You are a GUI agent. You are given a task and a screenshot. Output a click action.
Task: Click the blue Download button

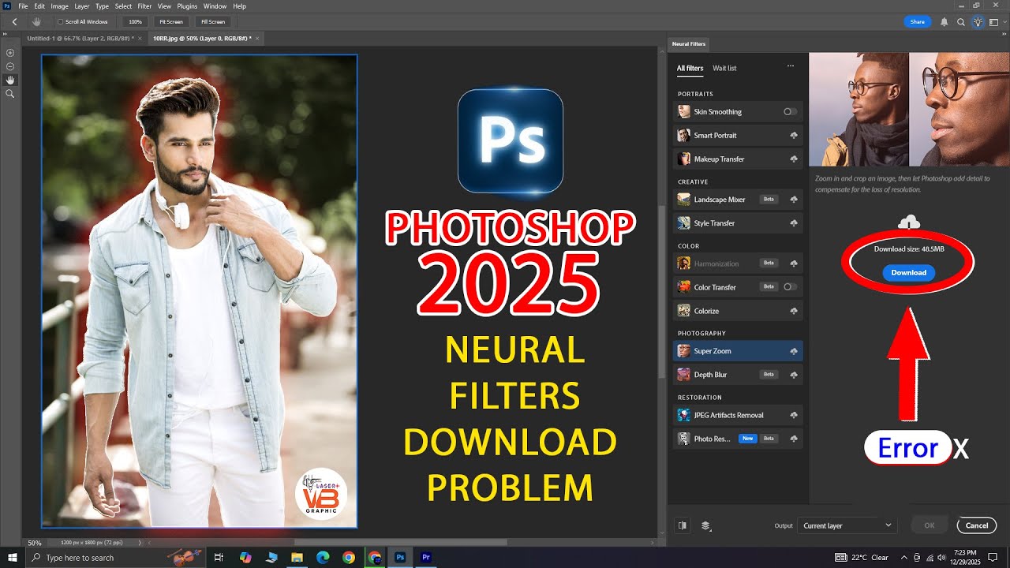[908, 273]
